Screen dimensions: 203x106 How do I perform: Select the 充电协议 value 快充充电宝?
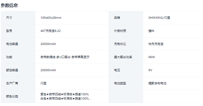click(x=156, y=44)
